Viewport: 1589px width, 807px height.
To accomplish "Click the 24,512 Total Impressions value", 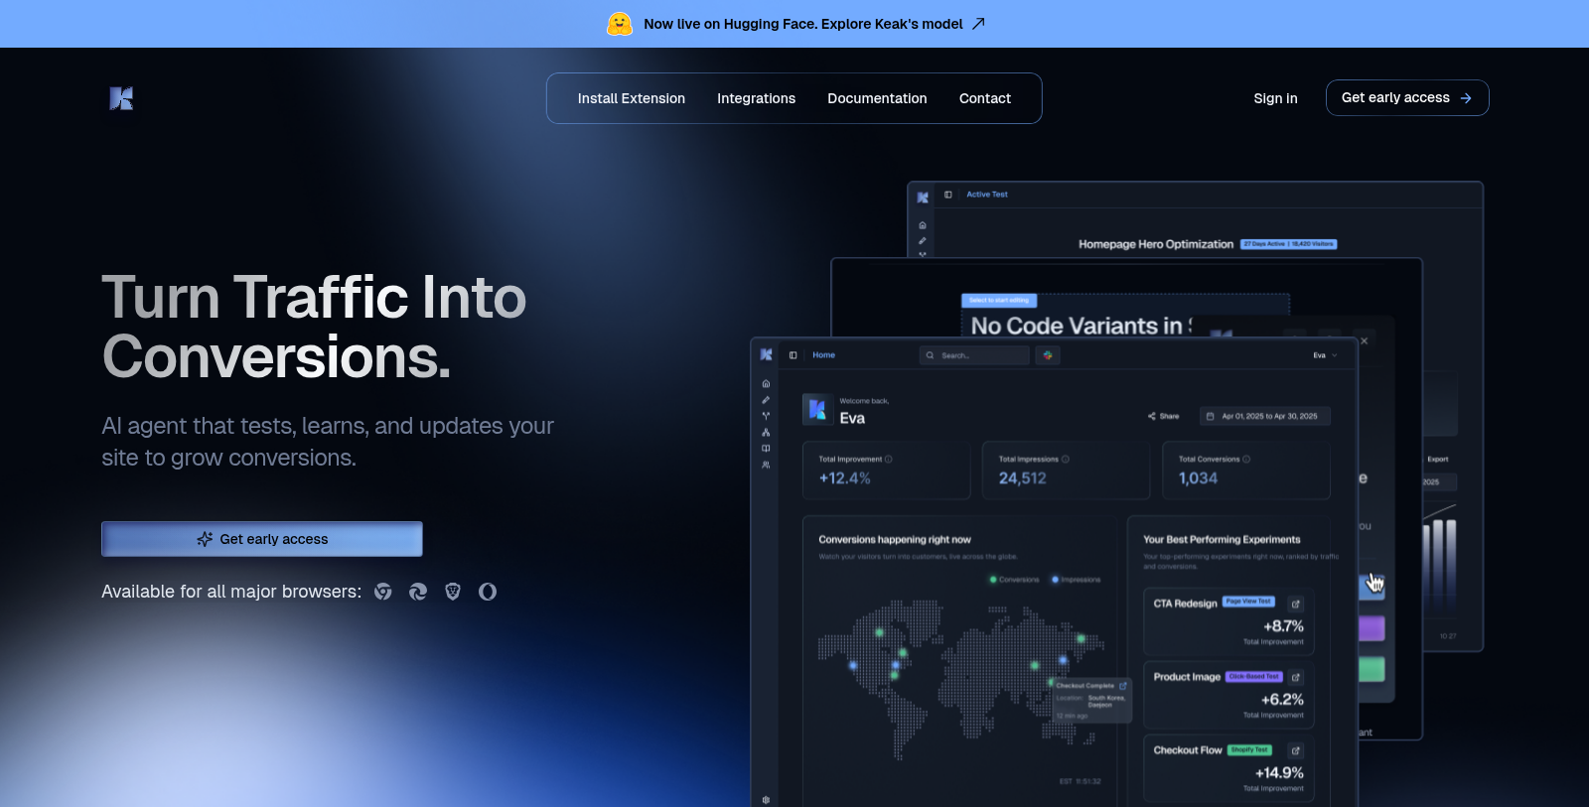I will (x=1023, y=478).
